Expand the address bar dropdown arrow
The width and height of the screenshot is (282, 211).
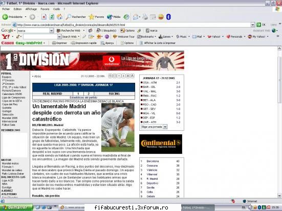click(x=253, y=25)
